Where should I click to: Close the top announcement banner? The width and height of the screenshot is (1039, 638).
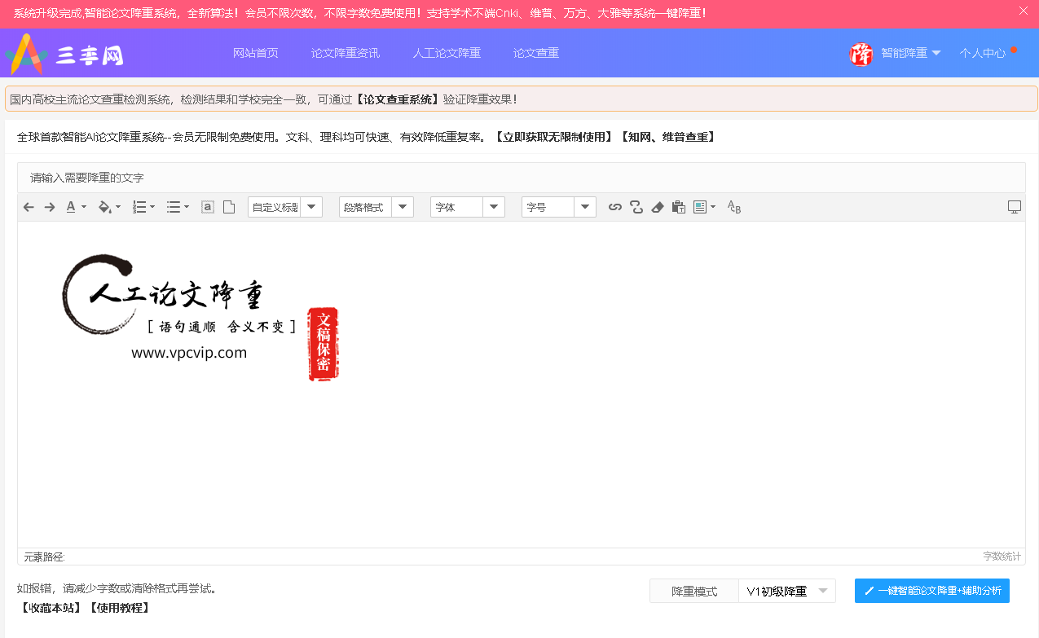coord(1024,11)
